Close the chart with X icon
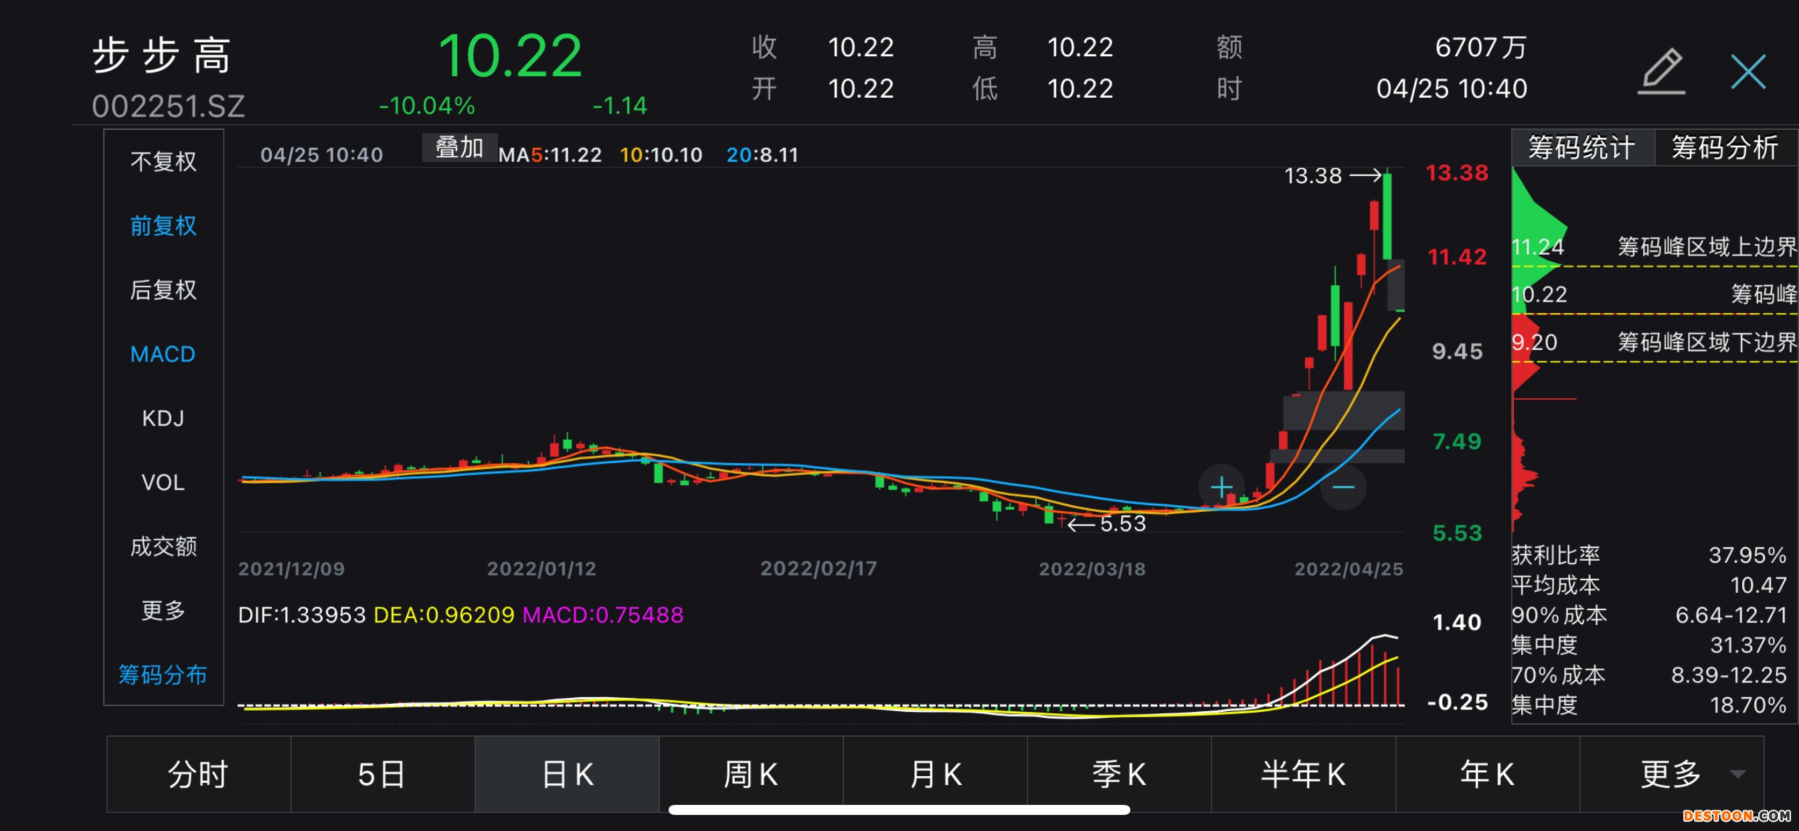This screenshot has height=831, width=1799. 1748,71
